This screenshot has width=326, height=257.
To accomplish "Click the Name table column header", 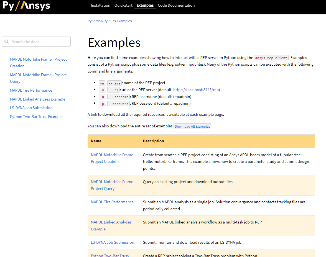I will pyautogui.click(x=96, y=141).
